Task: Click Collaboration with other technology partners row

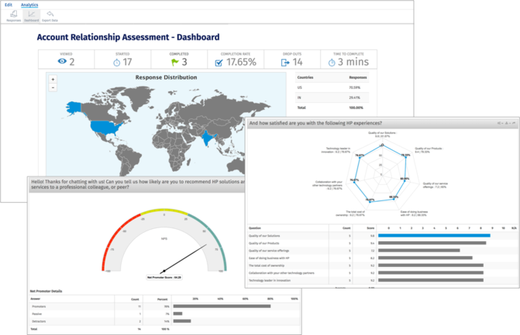Action: tap(382, 273)
